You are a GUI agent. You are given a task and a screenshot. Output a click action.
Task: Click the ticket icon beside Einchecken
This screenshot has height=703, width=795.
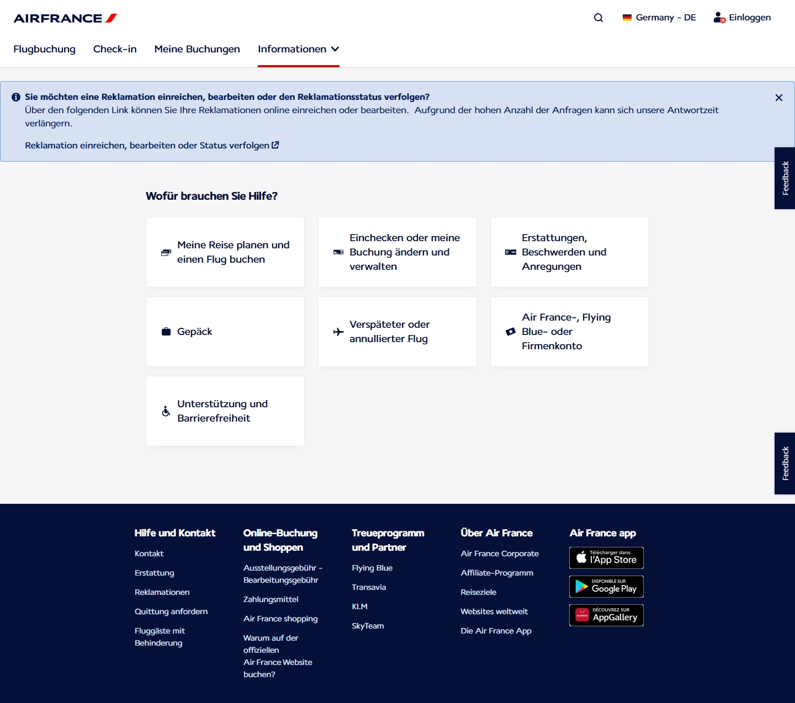(338, 252)
